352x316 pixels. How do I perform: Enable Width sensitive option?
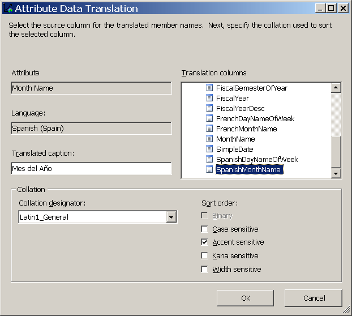click(x=204, y=269)
